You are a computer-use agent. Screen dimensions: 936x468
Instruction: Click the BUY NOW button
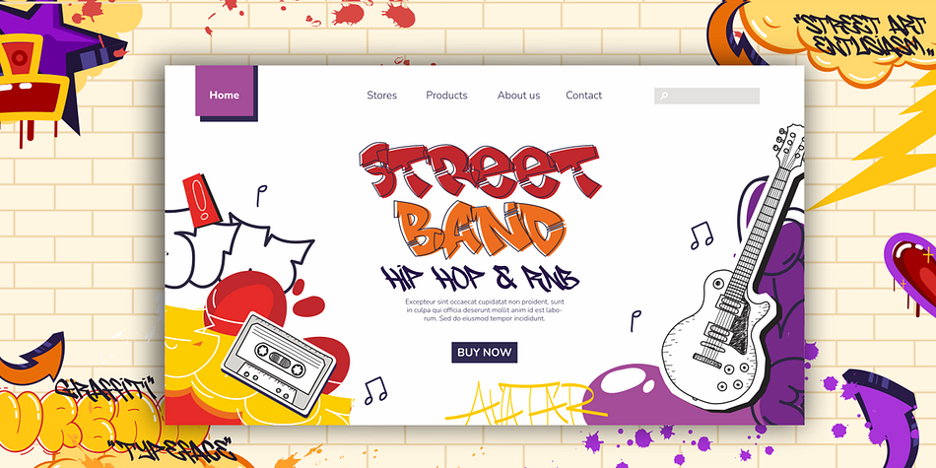click(x=484, y=352)
